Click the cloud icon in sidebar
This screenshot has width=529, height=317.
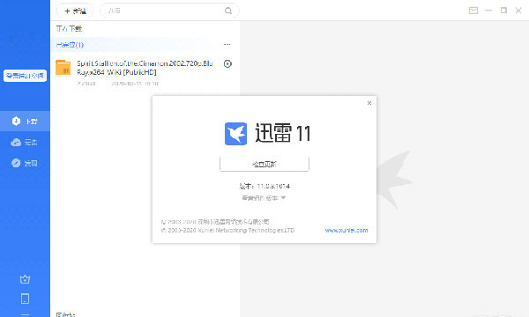click(x=16, y=143)
